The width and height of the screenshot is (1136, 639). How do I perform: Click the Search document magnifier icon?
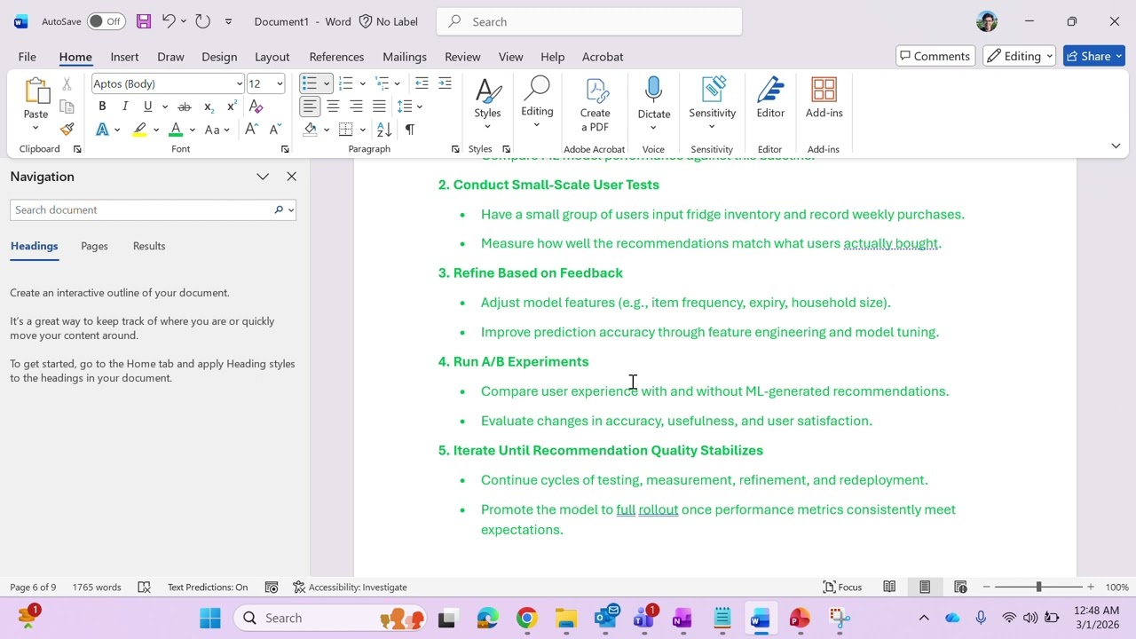coord(279,210)
